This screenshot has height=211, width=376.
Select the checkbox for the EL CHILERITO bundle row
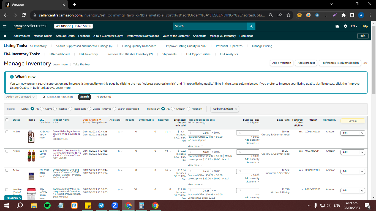click(7, 151)
